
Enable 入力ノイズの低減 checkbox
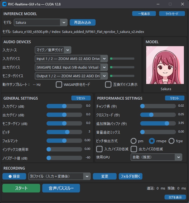[x=99, y=149]
